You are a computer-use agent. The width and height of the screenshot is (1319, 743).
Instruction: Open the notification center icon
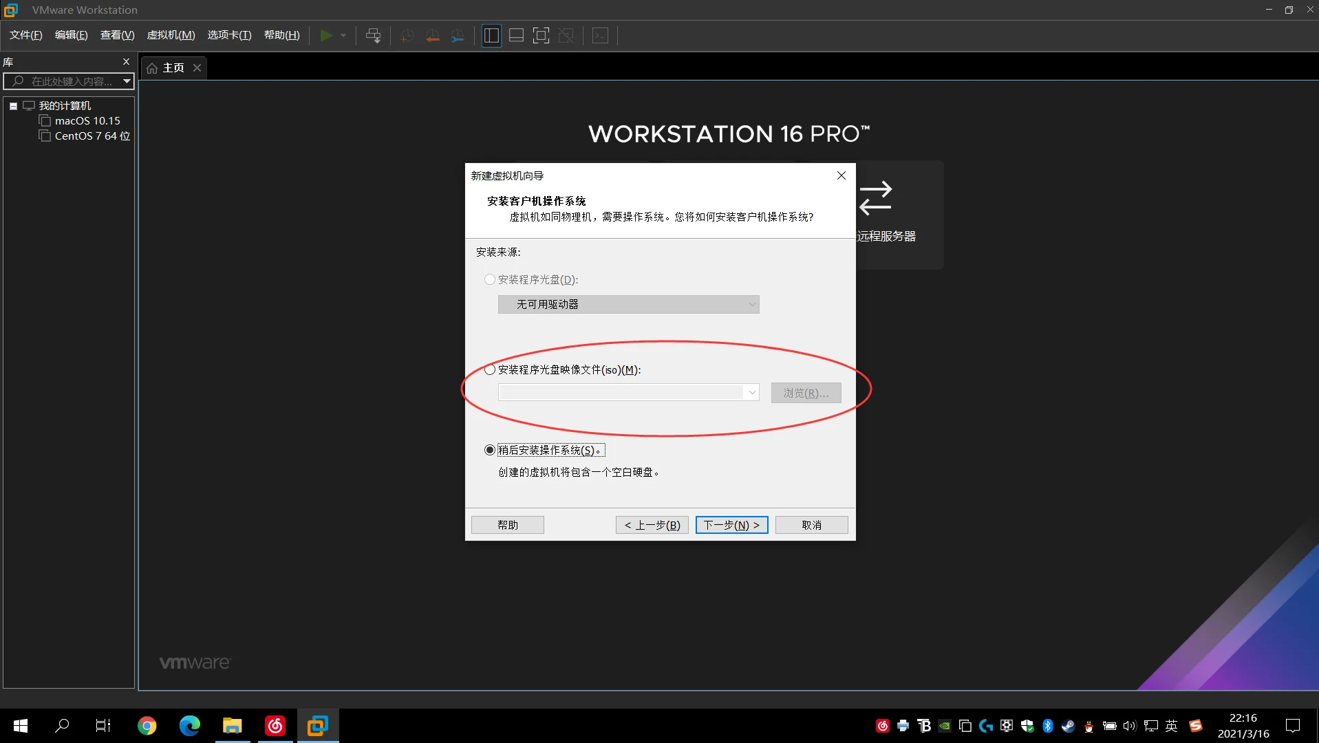pos(1293,726)
